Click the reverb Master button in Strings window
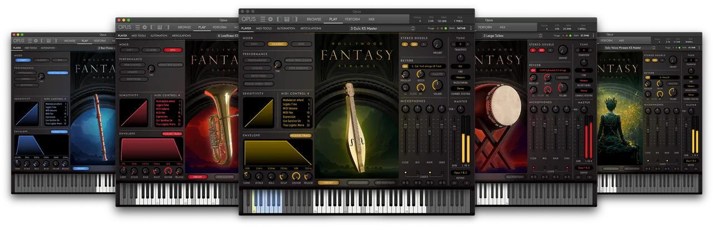 [437, 74]
